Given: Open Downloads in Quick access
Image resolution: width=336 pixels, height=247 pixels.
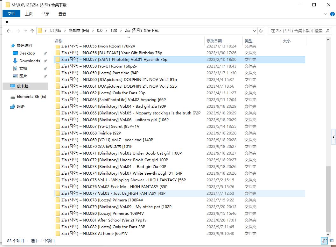Looking at the screenshot, I should tap(30, 61).
